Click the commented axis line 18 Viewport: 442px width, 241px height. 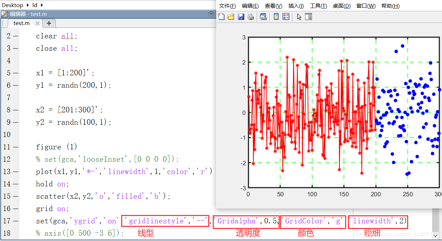[x=80, y=233]
